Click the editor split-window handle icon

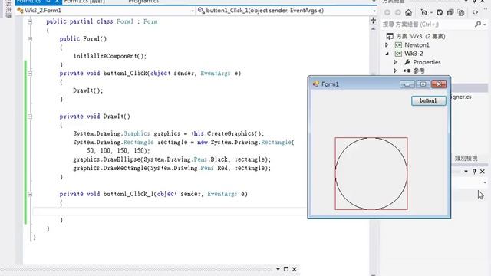pyautogui.click(x=374, y=21)
